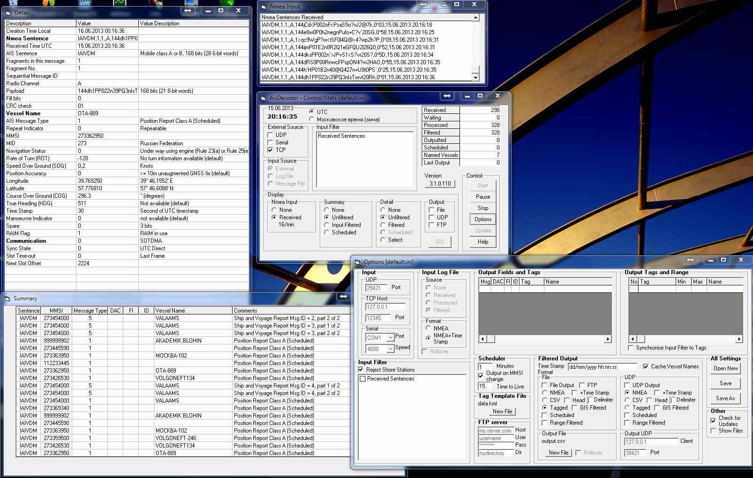The height and width of the screenshot is (478, 753).
Task: Enable the Show Files checkbox
Action: pyautogui.click(x=713, y=431)
